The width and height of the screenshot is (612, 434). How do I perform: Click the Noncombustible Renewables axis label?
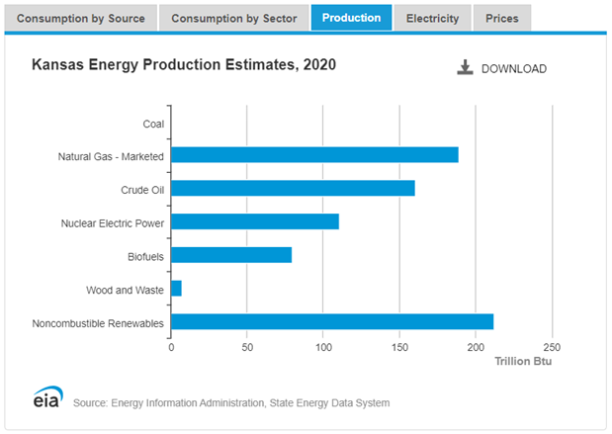pos(98,322)
